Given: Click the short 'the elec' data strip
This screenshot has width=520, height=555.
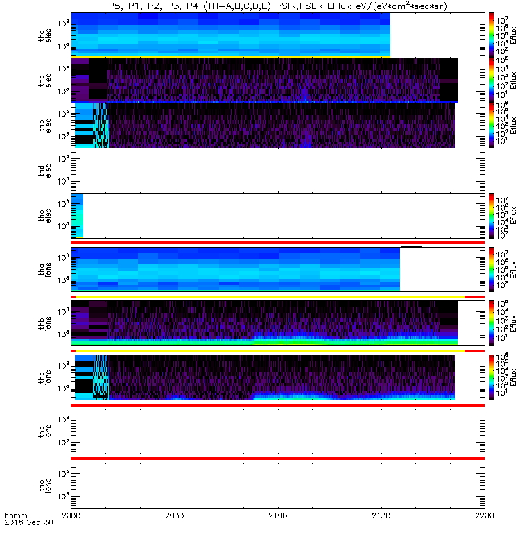Looking at the screenshot, I should 77,215.
